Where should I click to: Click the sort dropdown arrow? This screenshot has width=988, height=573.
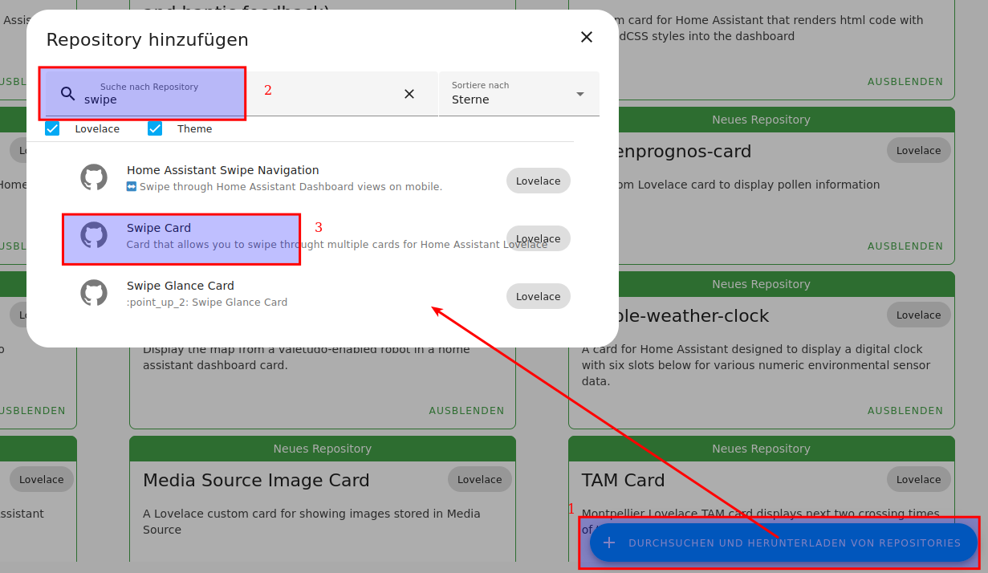click(x=580, y=94)
